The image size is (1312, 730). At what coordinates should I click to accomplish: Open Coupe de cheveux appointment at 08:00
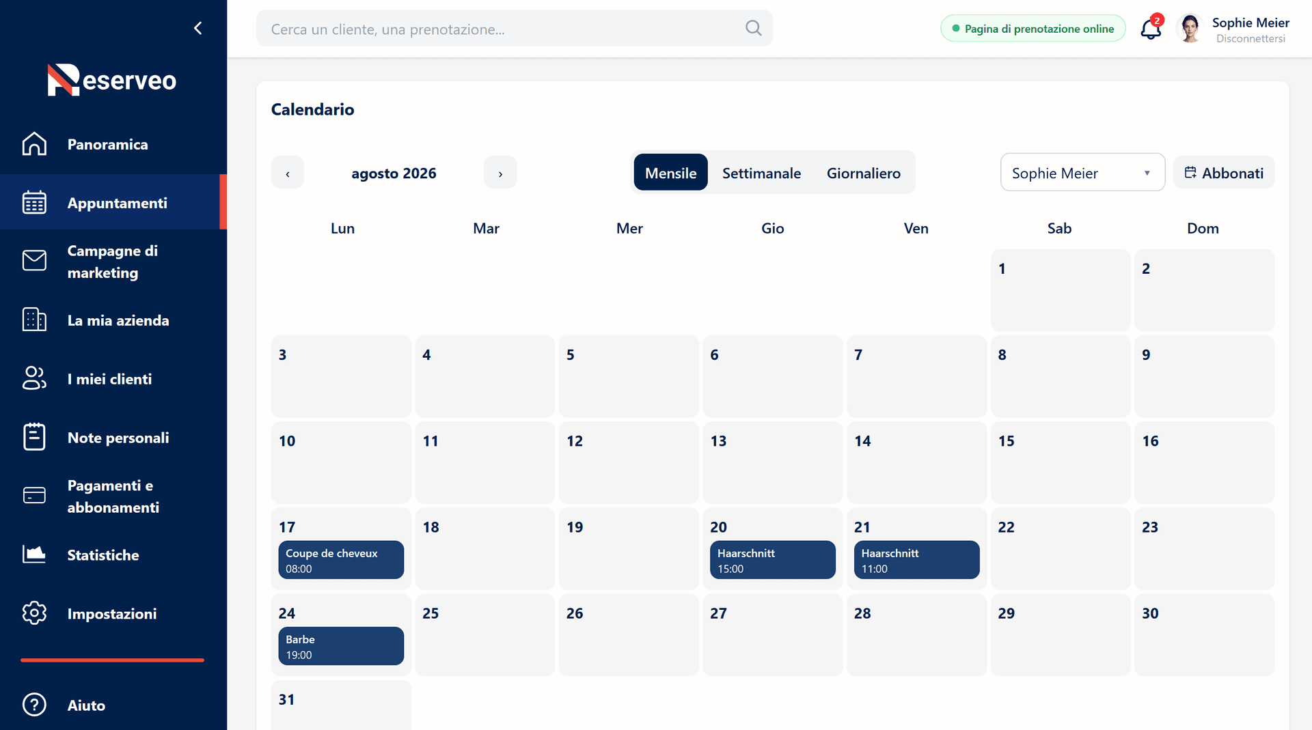[340, 560]
